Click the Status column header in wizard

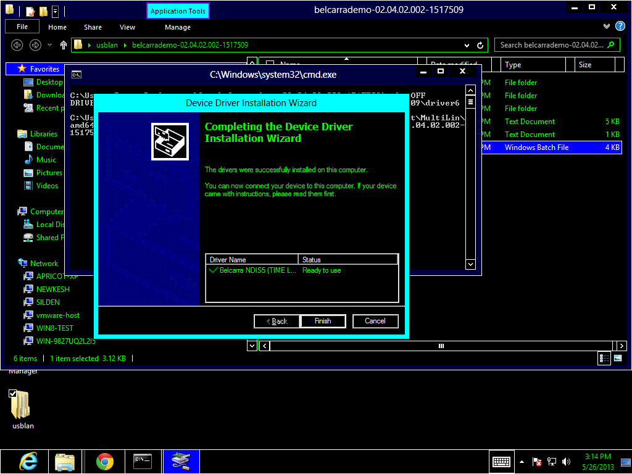[x=348, y=260]
